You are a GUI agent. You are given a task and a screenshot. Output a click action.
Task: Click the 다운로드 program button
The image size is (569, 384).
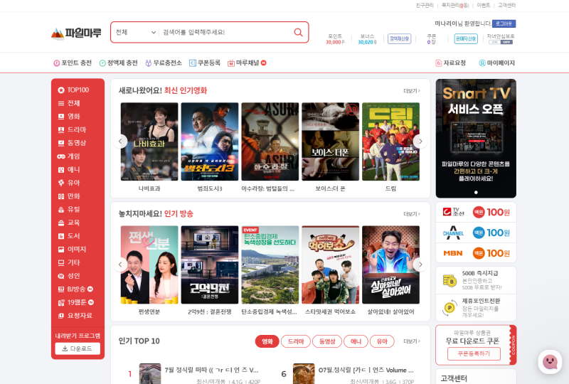[78, 348]
